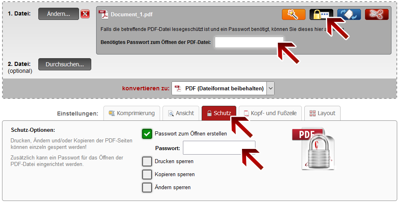Check the 'Kopieren sperren' option
Screen dimensions: 398x203
[147, 174]
